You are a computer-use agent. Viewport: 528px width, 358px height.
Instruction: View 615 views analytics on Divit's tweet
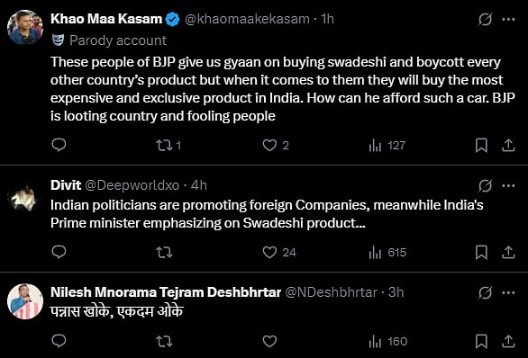click(x=388, y=253)
